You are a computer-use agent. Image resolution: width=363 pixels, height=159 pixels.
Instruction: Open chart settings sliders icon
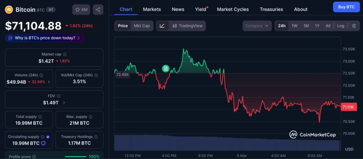(353, 26)
